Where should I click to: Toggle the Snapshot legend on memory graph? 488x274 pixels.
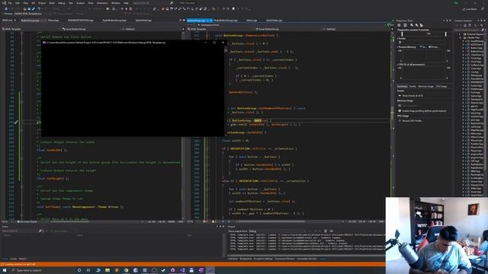(x=422, y=47)
